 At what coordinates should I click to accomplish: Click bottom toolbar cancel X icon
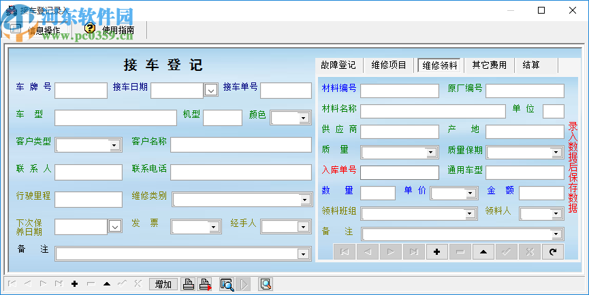(138, 284)
